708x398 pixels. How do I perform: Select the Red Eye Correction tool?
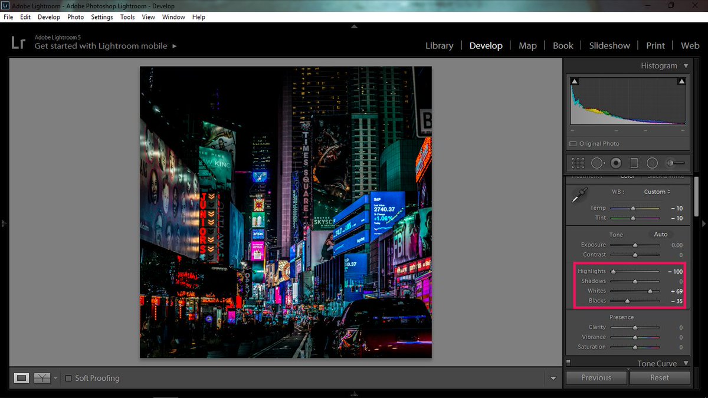[616, 163]
